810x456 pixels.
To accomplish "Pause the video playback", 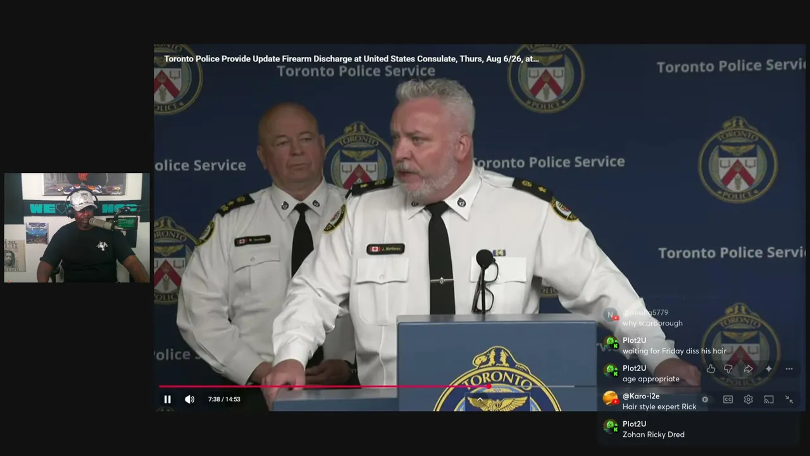I will [x=167, y=399].
